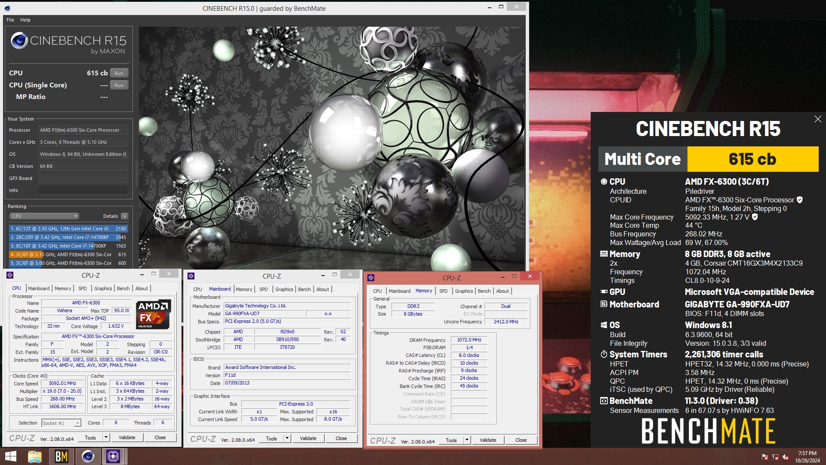Click the Cinebench Info field
The height and width of the screenshot is (465, 826).
coord(83,190)
